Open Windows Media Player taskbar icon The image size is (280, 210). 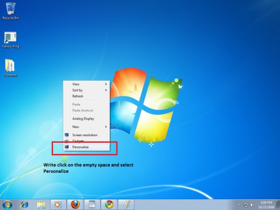coord(58,205)
